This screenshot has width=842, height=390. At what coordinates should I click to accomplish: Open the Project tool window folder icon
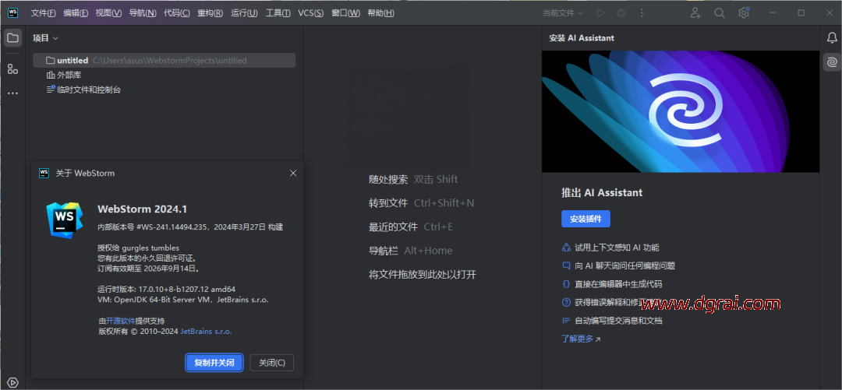click(x=12, y=37)
